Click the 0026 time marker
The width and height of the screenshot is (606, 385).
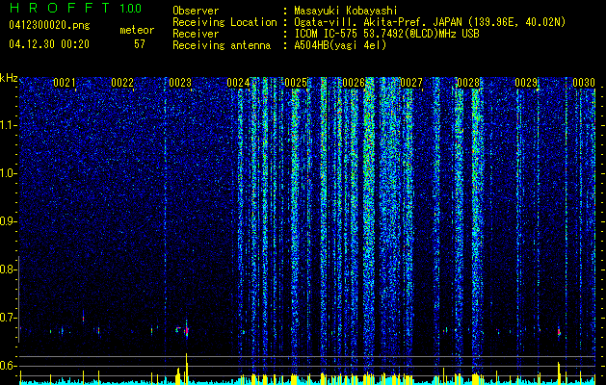(354, 83)
